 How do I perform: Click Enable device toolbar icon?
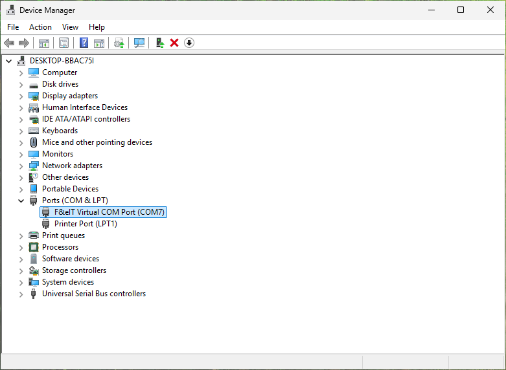pos(160,43)
